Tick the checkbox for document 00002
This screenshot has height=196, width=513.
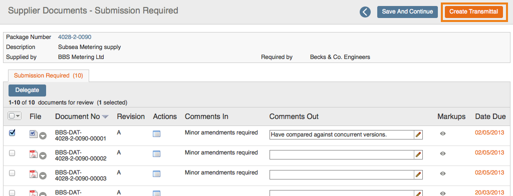coord(12,153)
